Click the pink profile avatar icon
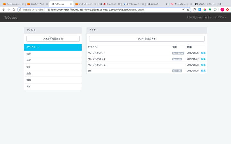Viewport: 231px width, 144px height. click(x=222, y=10)
